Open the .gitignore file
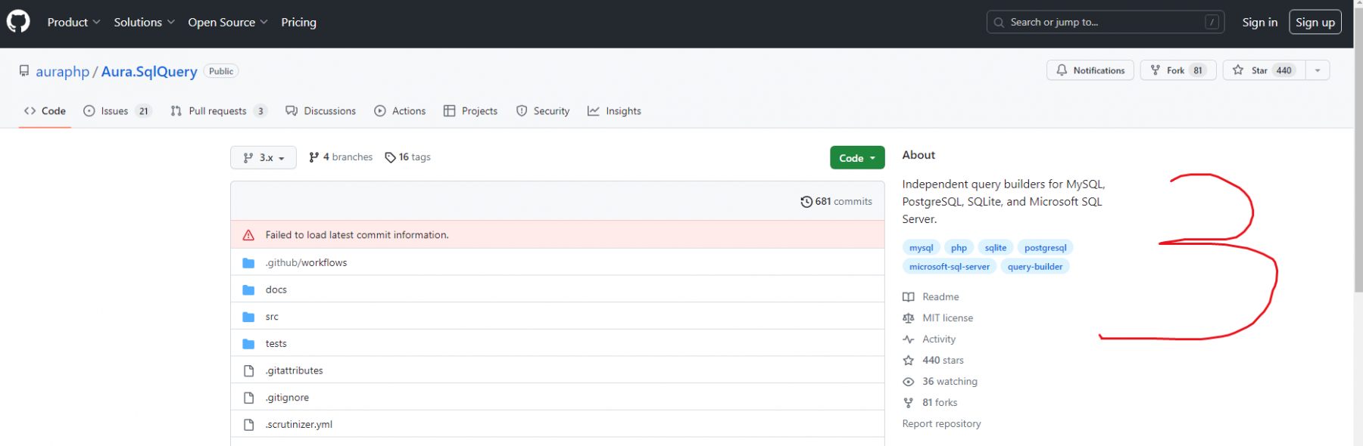The height and width of the screenshot is (446, 1363). tap(287, 398)
